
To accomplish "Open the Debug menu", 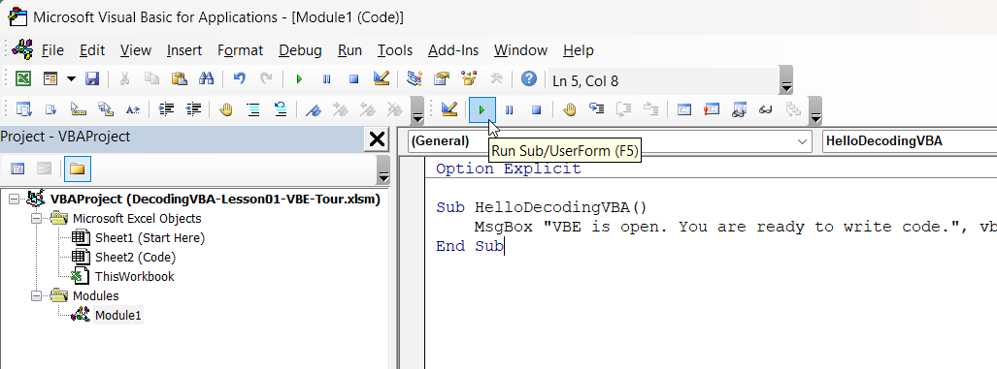I will click(x=300, y=50).
